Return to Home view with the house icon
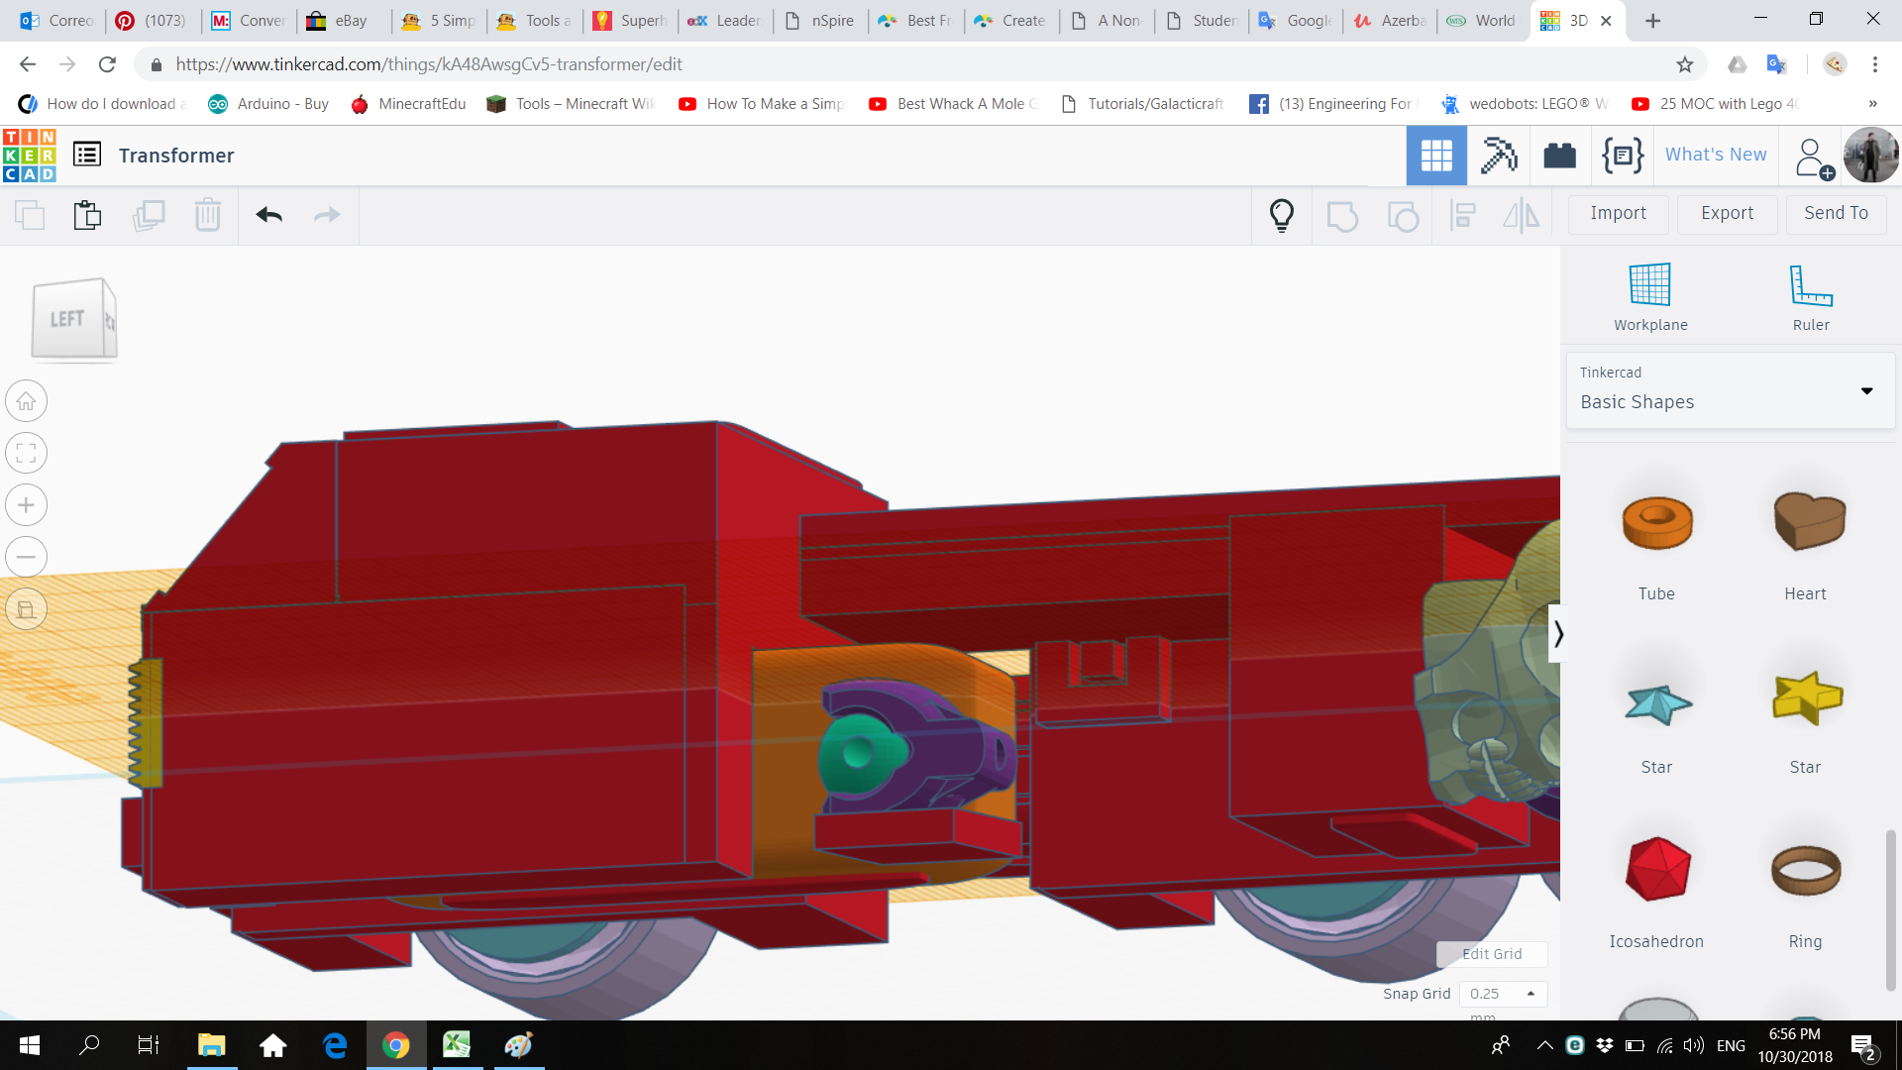 [x=27, y=401]
